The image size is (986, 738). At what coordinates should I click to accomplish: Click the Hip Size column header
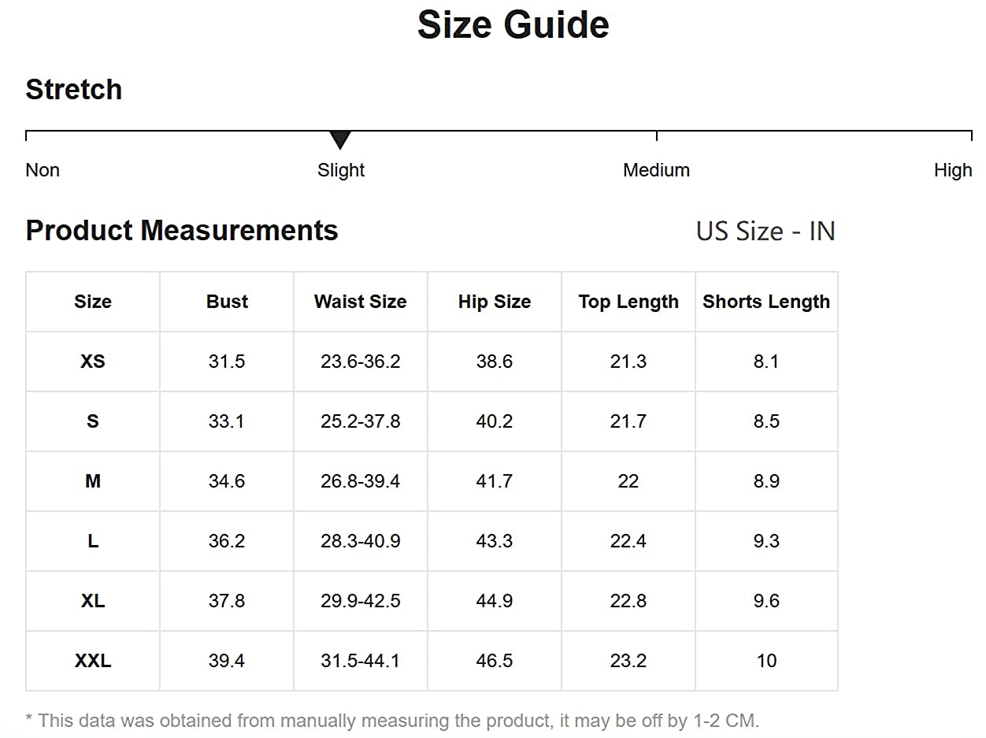495,302
